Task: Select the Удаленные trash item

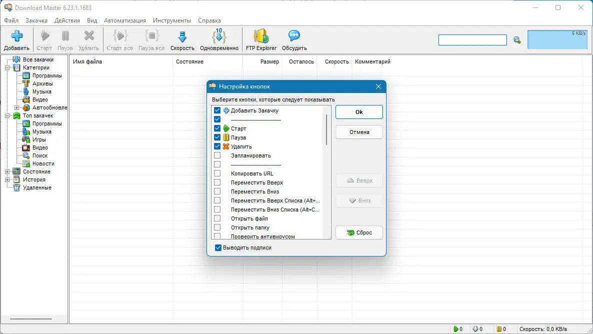Action: (x=37, y=187)
